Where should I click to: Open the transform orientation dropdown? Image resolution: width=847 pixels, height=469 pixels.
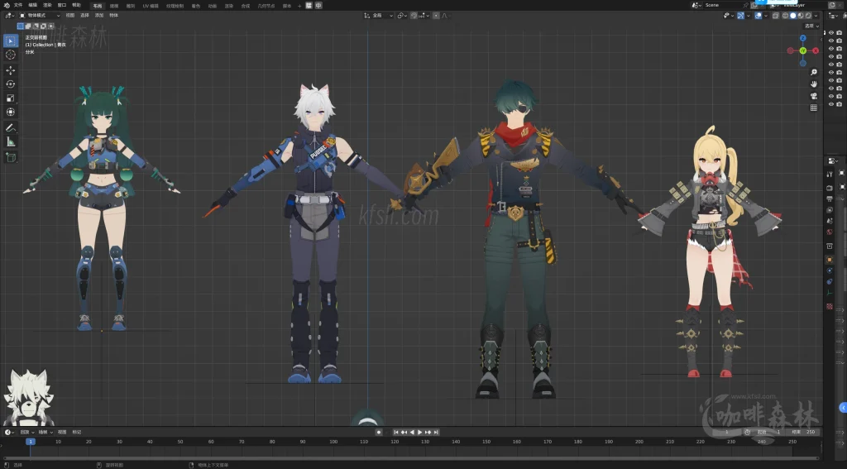pos(379,16)
